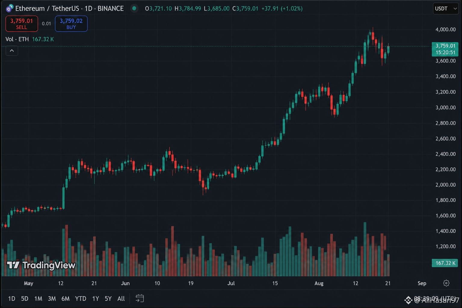Click the 3,000.00 price scale label

point(445,107)
